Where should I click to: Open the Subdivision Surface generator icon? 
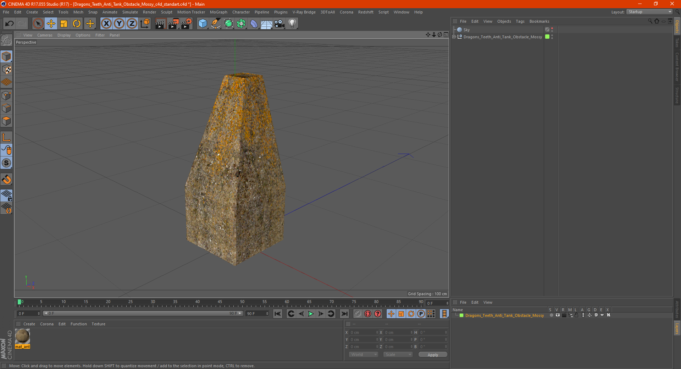click(228, 24)
